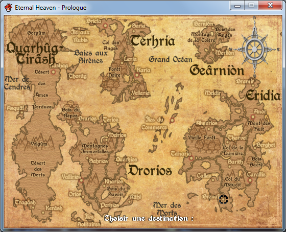Click the 'Eridia' continent name

click(x=263, y=95)
